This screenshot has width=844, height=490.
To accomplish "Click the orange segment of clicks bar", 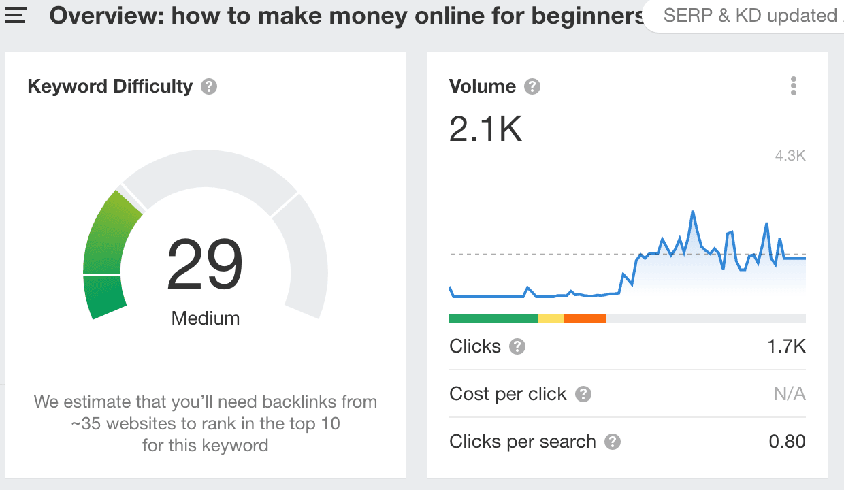I will 585,318.
